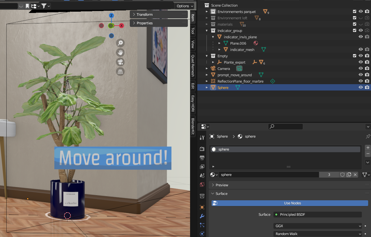This screenshot has height=237, width=371.
Task: Open the Scene properties tab
Action: pos(202,176)
